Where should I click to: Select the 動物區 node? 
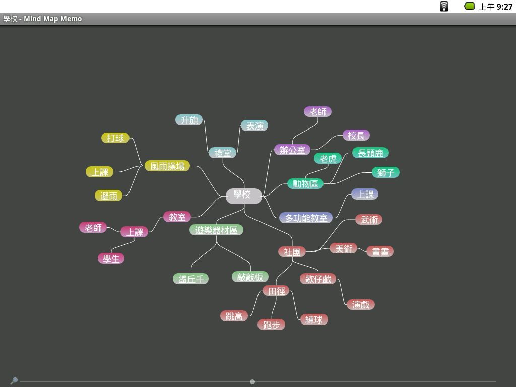tap(305, 184)
